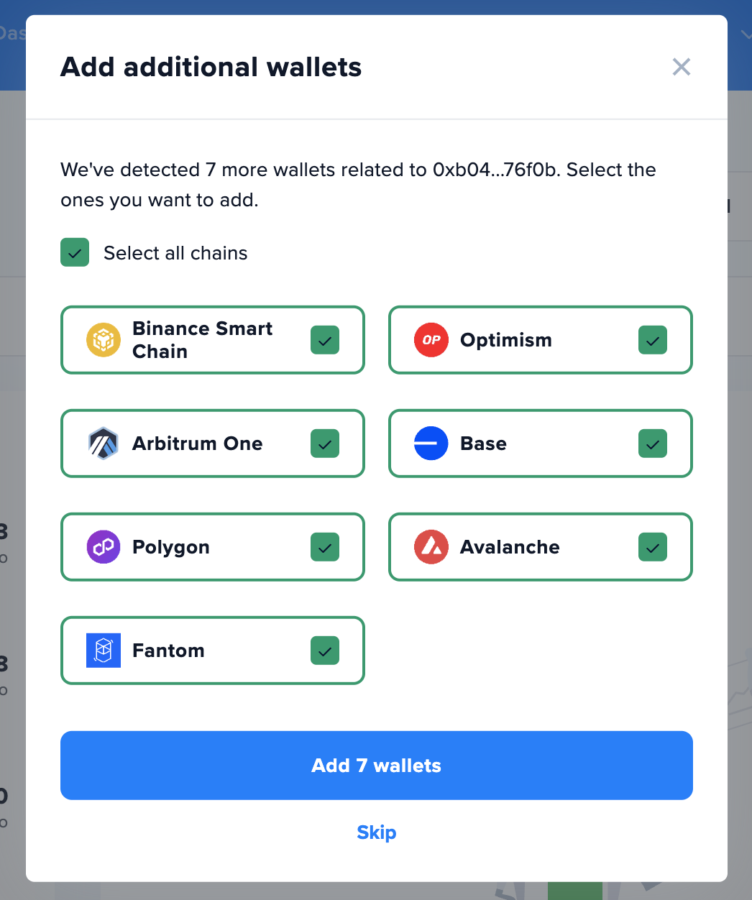Uncheck the Polygon wallet checkbox
This screenshot has height=900, width=752.
(325, 547)
